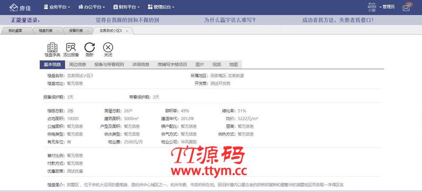422x192 pixels.
Task: Click the 物业公司 value 华风雁韵
Action: pyautogui.click(x=189, y=142)
